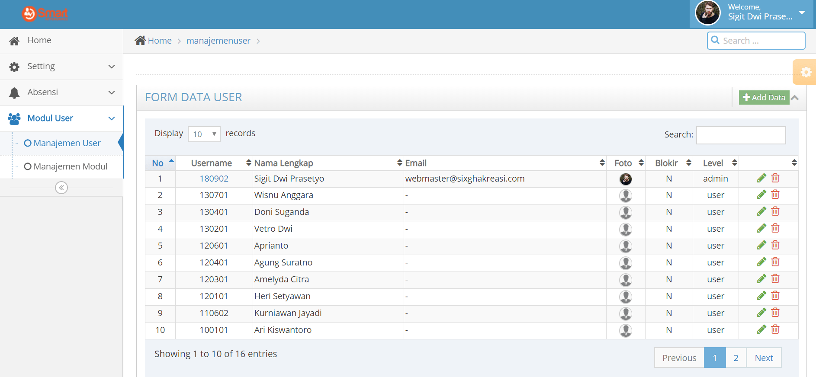Sort table by the unlabeled actions column
Viewport: 816px width, 377px height.
(768, 163)
